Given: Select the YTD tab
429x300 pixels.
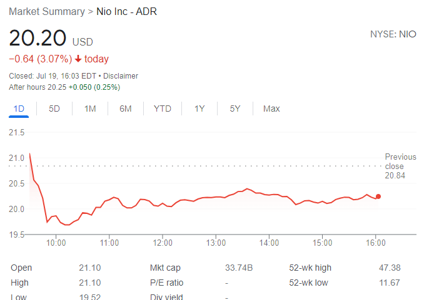Looking at the screenshot, I should coord(163,109).
